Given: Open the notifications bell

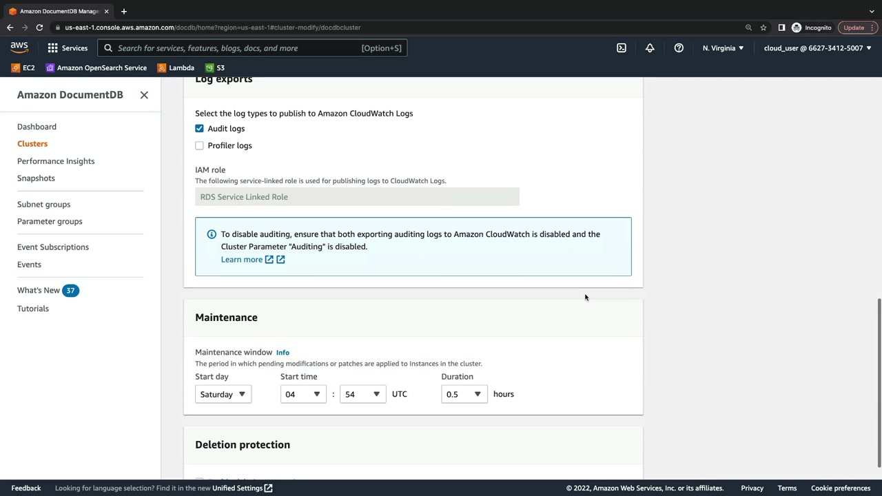Looking at the screenshot, I should [650, 48].
